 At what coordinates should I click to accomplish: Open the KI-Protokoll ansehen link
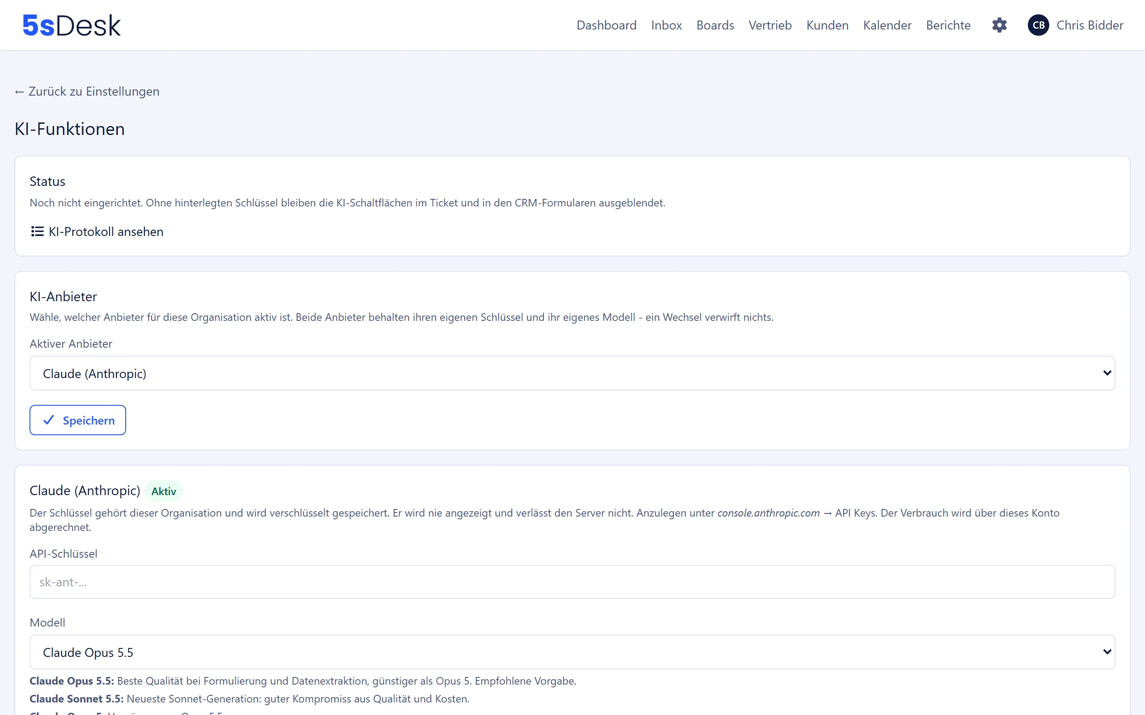coord(97,231)
